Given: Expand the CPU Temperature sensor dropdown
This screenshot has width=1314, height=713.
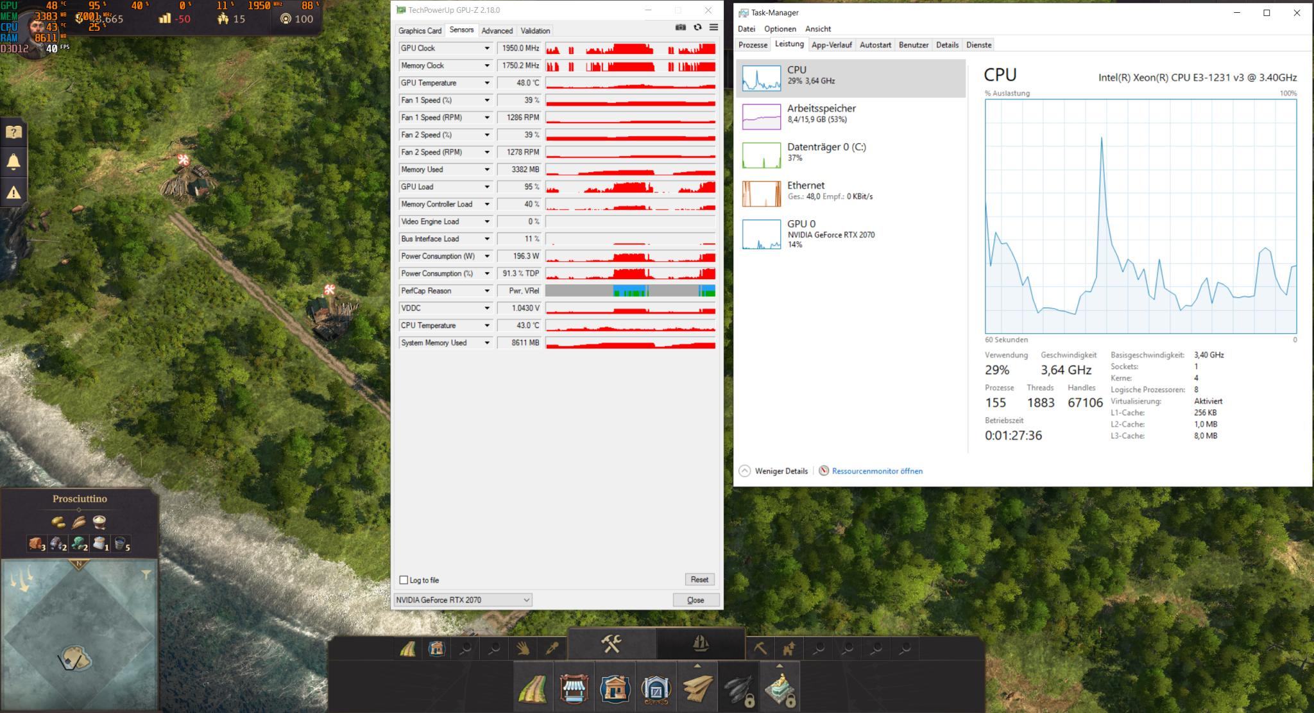Looking at the screenshot, I should point(487,325).
